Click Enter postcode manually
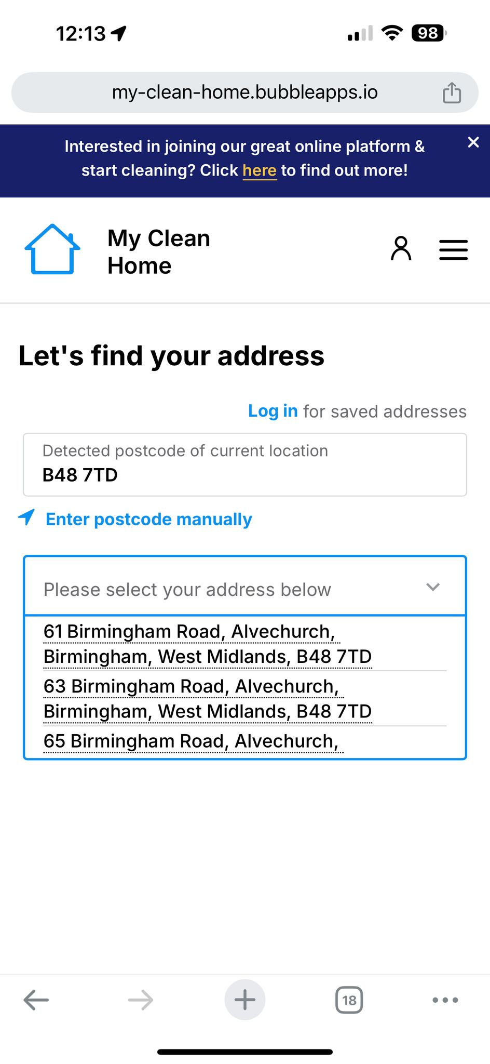The width and height of the screenshot is (490, 1064). coord(149,519)
